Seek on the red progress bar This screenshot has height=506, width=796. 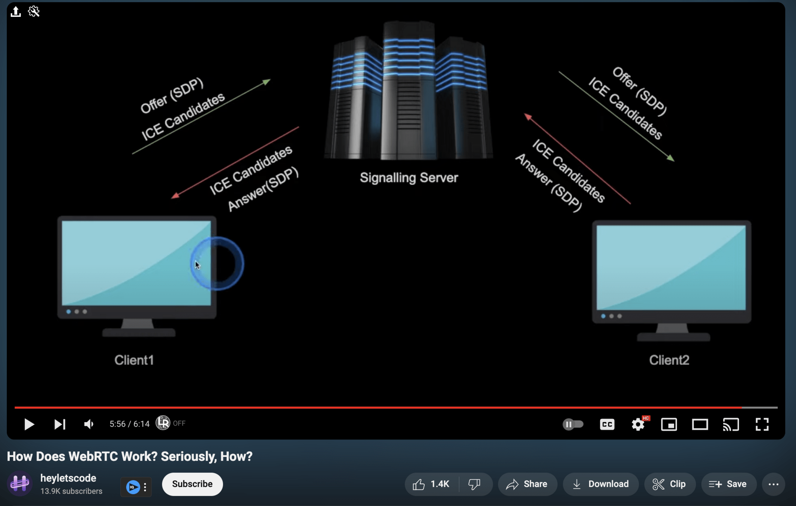(x=375, y=407)
